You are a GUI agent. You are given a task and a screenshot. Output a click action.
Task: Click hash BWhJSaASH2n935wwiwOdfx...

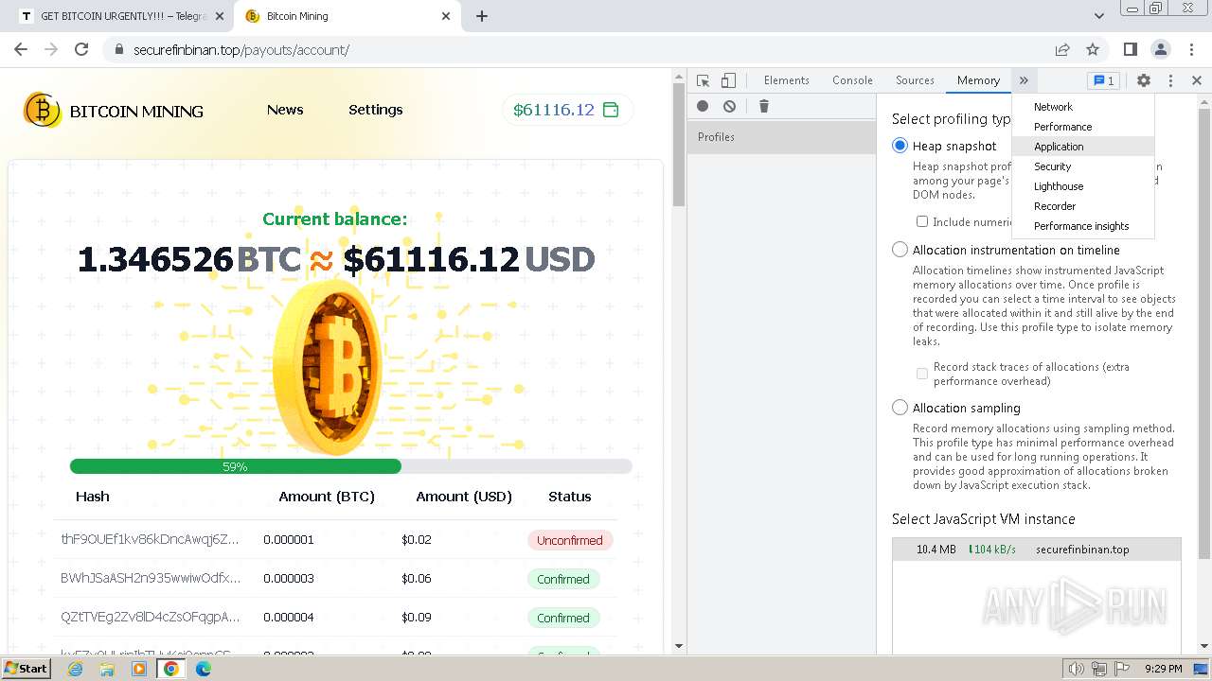[x=150, y=578]
